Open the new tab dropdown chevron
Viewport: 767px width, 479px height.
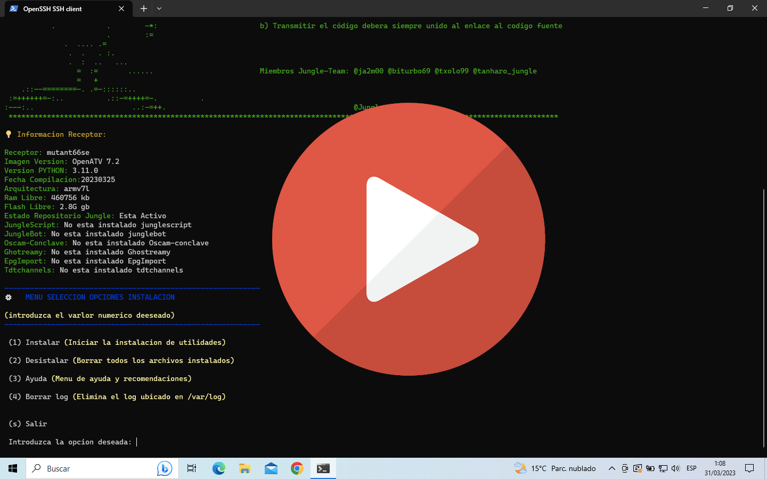click(159, 9)
